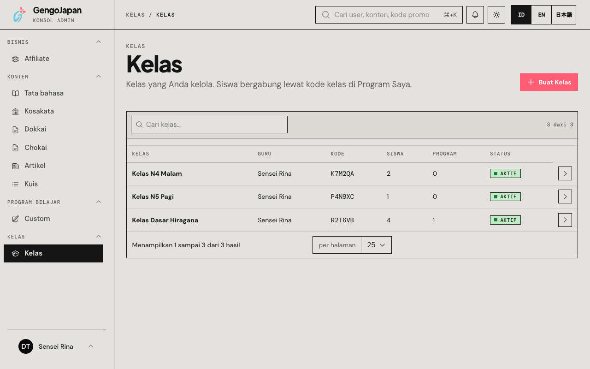The width and height of the screenshot is (590, 369).
Task: Click the Kosakata sidebar icon
Action: 16,111
